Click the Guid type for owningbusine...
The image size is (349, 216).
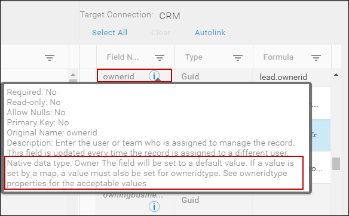[190, 200]
